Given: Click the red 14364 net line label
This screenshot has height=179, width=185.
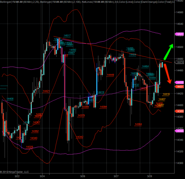Looking at the screenshot, I should (x=138, y=124).
